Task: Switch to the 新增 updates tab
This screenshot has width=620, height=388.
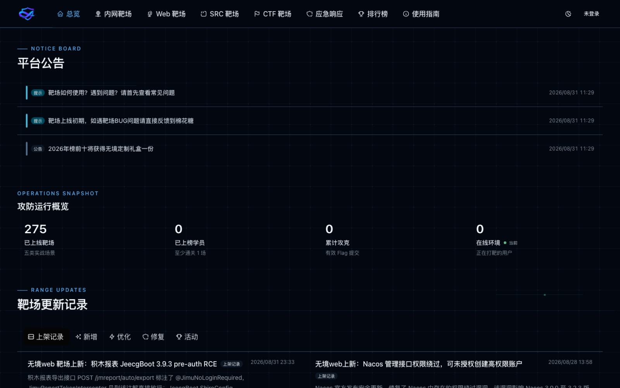Action: 86,337
